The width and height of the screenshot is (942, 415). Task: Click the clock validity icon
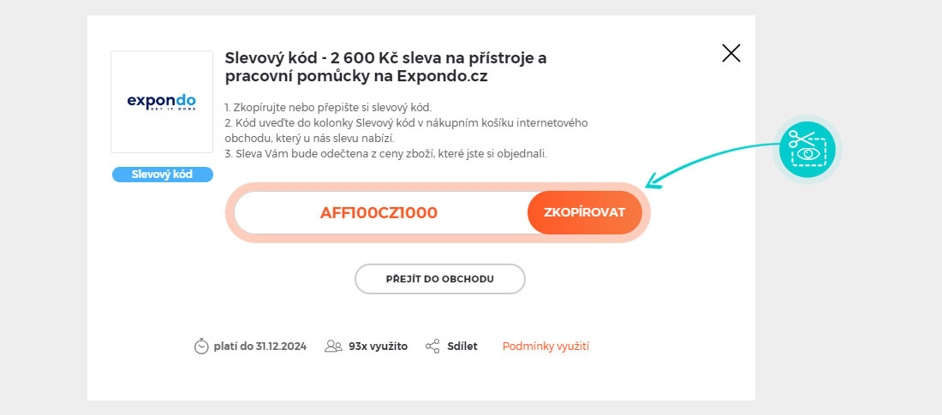[201, 347]
